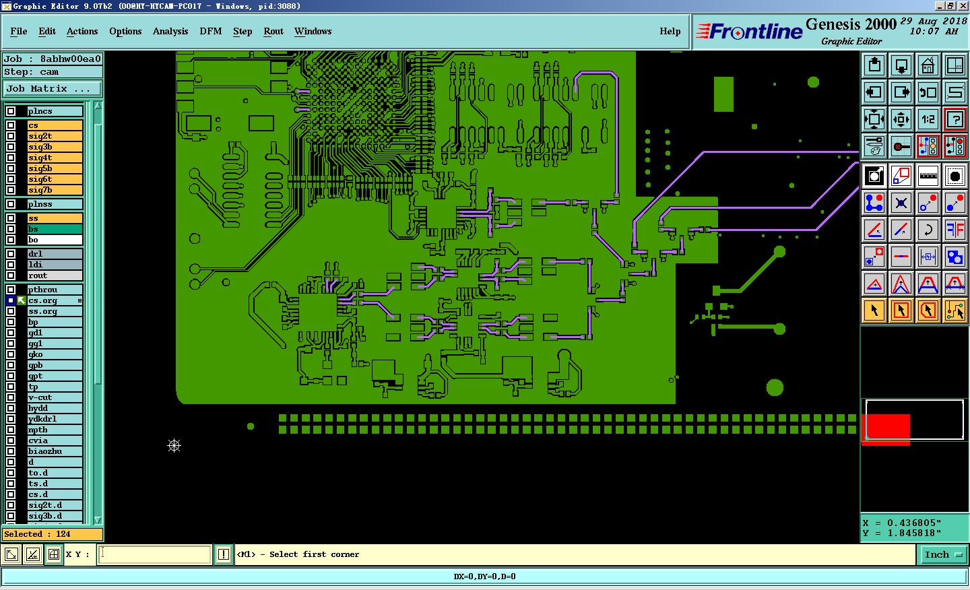Open the display tools palette icon
The image size is (970, 590).
click(x=874, y=146)
